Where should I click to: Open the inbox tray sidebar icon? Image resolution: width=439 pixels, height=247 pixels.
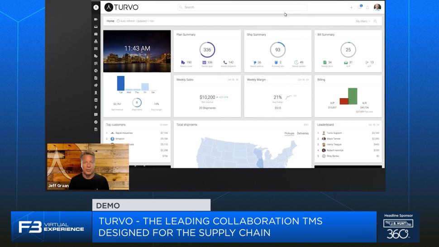(x=96, y=27)
